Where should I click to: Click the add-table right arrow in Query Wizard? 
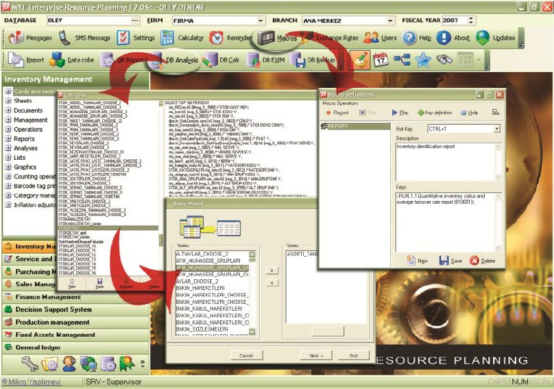[272, 270]
